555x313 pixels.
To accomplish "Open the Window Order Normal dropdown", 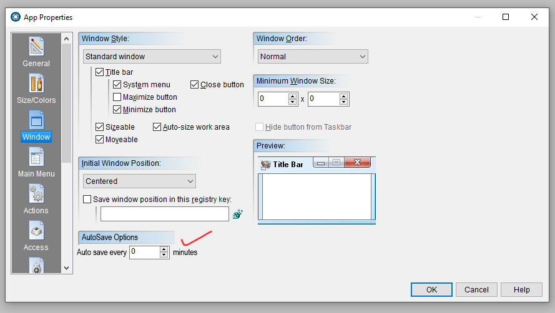I will (313, 57).
